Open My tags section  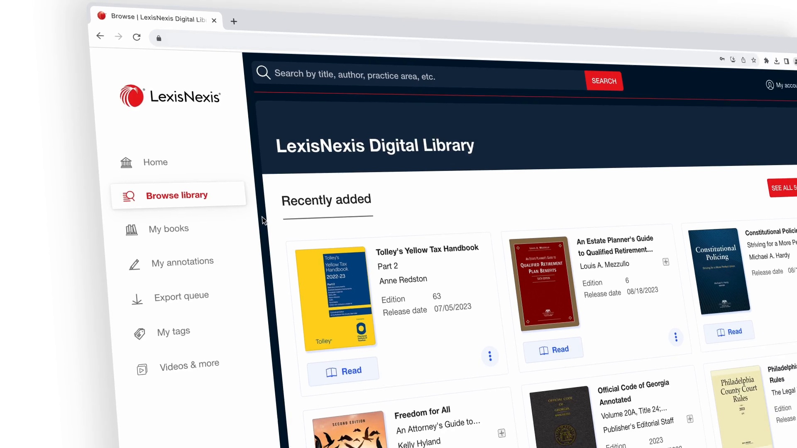tap(174, 332)
